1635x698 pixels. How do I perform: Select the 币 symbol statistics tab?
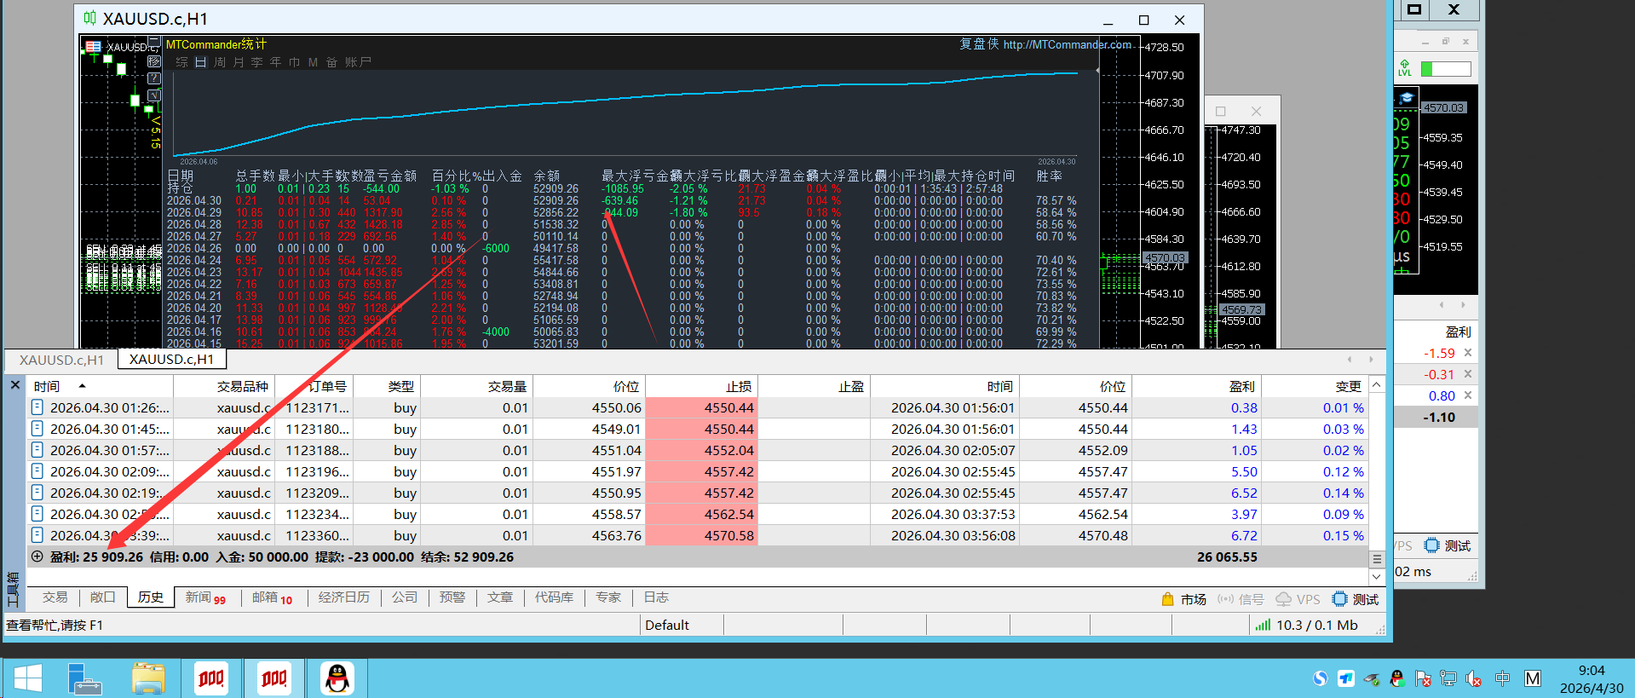(x=294, y=62)
